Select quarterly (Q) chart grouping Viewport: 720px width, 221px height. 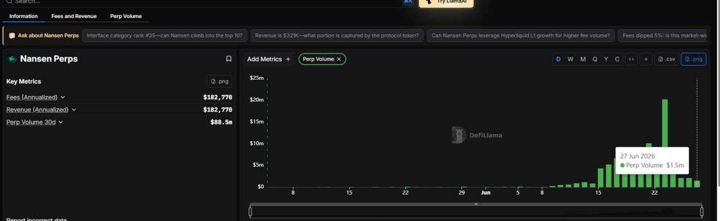(x=595, y=59)
